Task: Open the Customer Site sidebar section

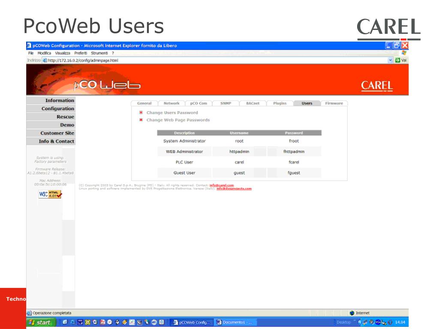Action: pyautogui.click(x=51, y=133)
